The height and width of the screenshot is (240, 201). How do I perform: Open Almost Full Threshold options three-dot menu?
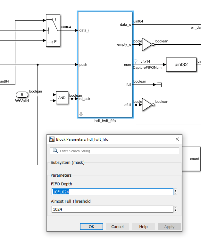coord(176,209)
